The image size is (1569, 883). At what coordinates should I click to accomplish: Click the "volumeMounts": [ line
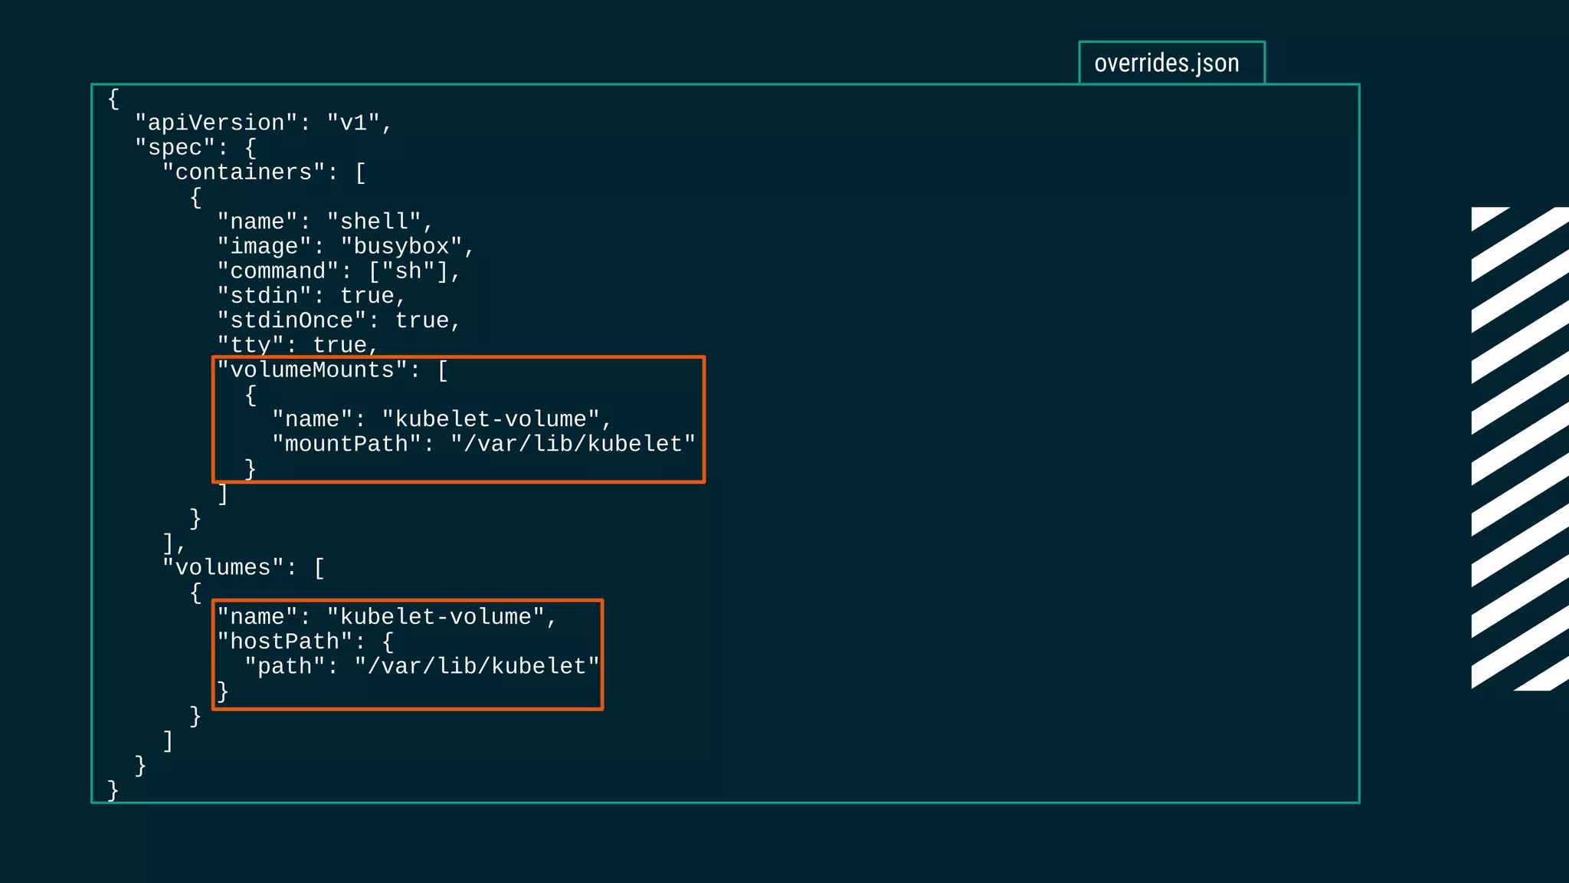pyautogui.click(x=332, y=370)
